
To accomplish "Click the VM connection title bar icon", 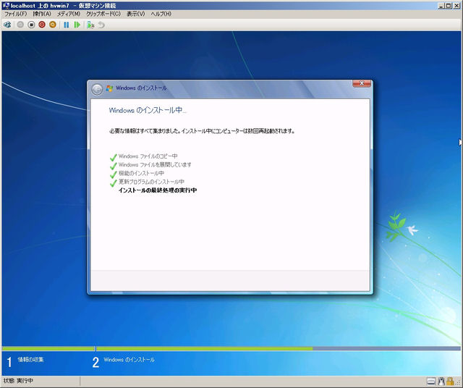I will (6, 5).
